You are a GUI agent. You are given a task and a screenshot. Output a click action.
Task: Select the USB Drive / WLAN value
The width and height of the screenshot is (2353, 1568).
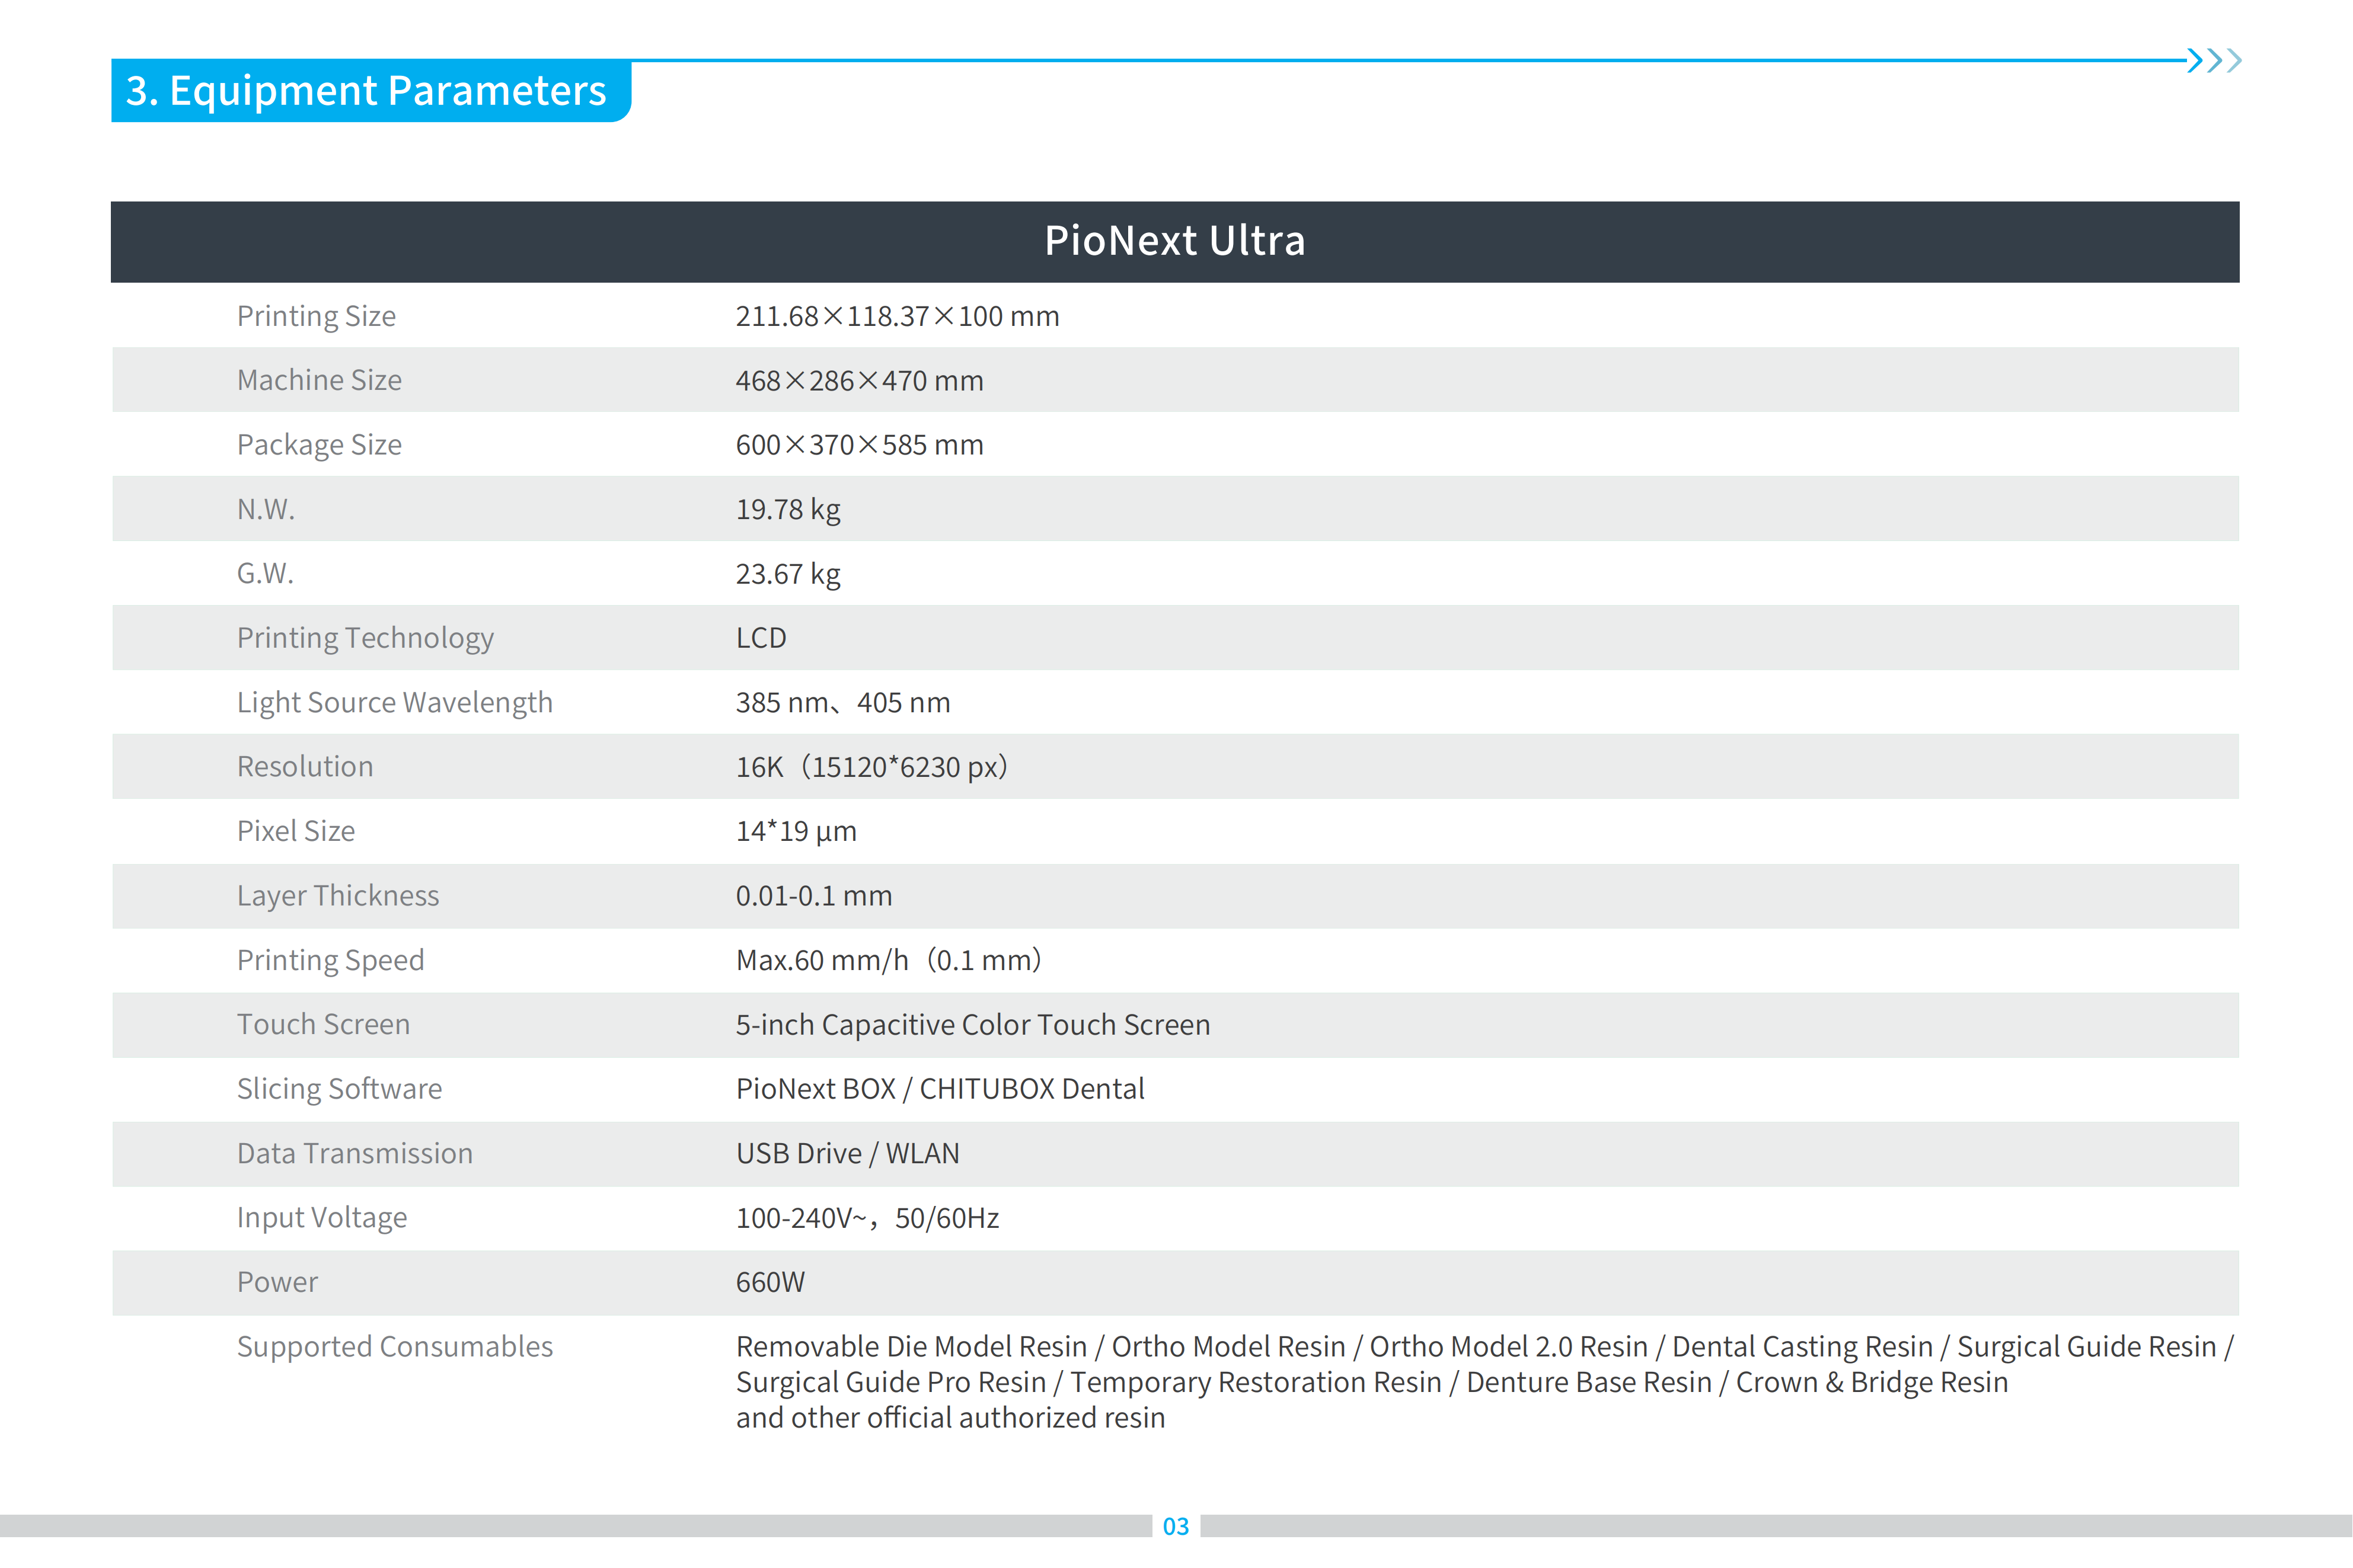pyautogui.click(x=847, y=1154)
